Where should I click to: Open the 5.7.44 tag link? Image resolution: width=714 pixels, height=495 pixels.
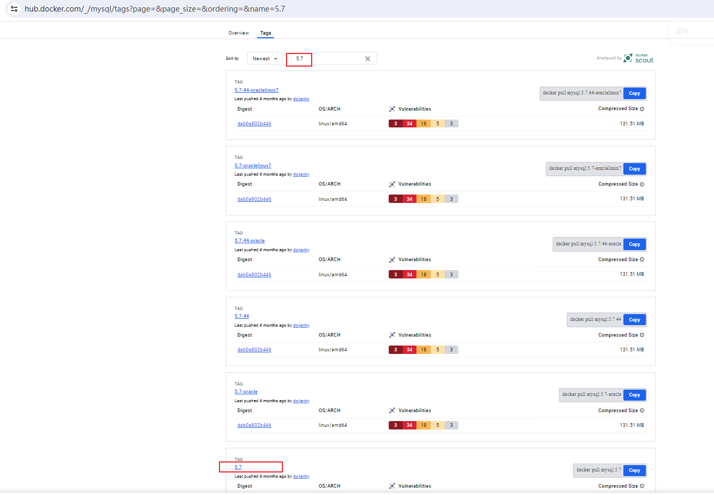tap(242, 316)
